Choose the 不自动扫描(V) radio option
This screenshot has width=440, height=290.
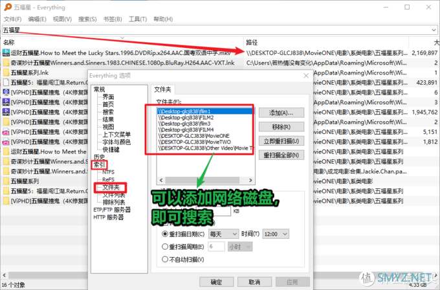point(165,259)
